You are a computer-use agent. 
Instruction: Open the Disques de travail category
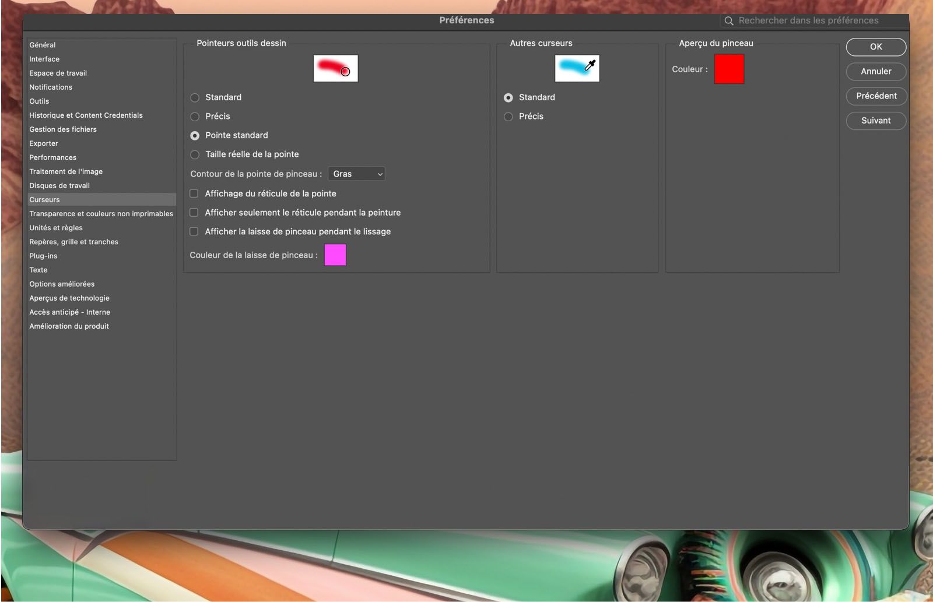point(102,185)
